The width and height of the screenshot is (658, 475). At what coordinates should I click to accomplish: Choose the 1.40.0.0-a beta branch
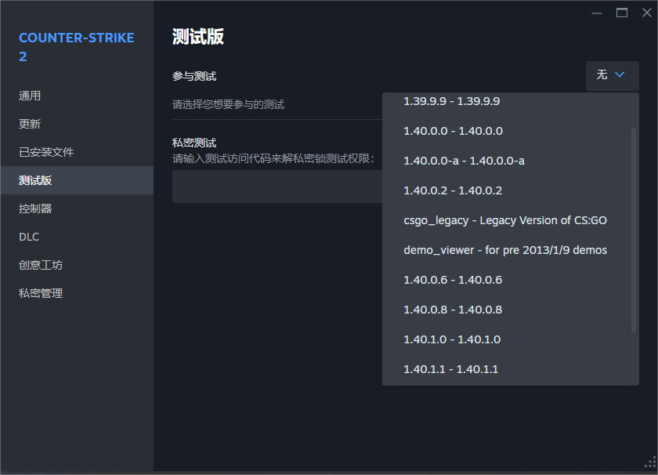click(x=464, y=161)
